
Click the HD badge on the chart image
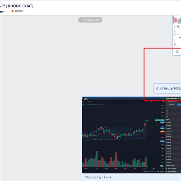(x=86, y=99)
